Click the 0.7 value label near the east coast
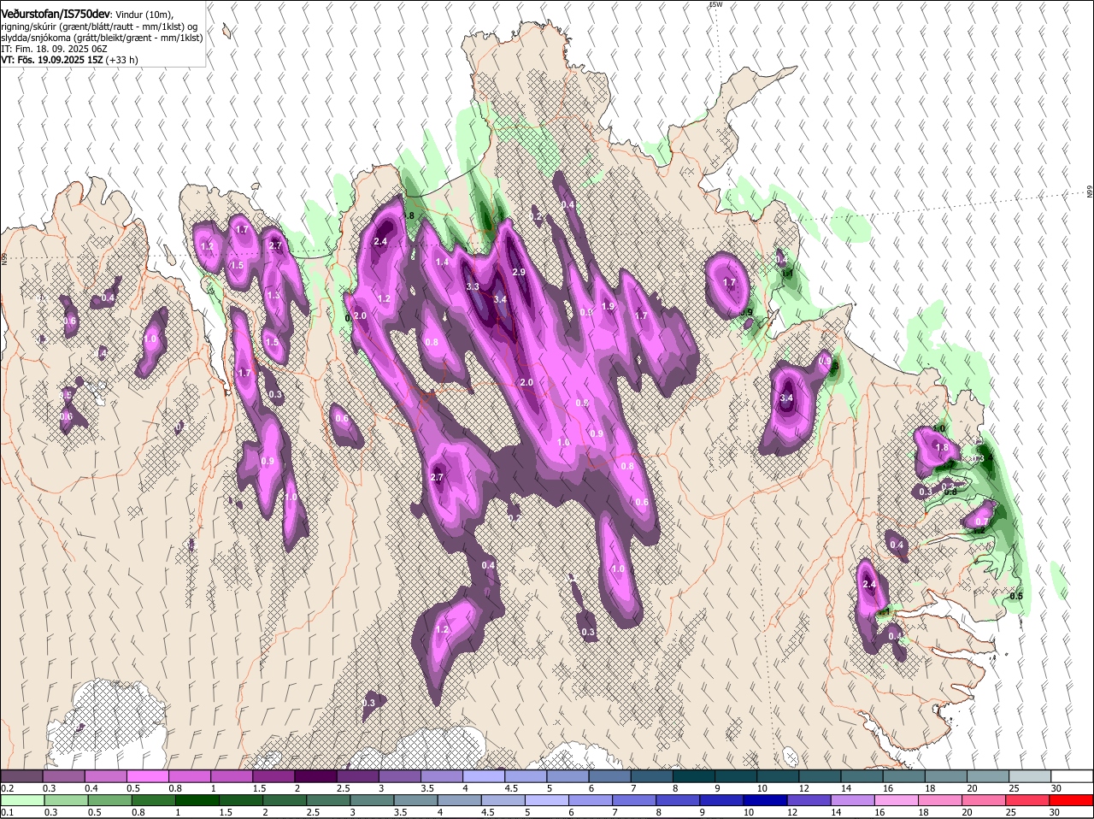 [x=981, y=521]
